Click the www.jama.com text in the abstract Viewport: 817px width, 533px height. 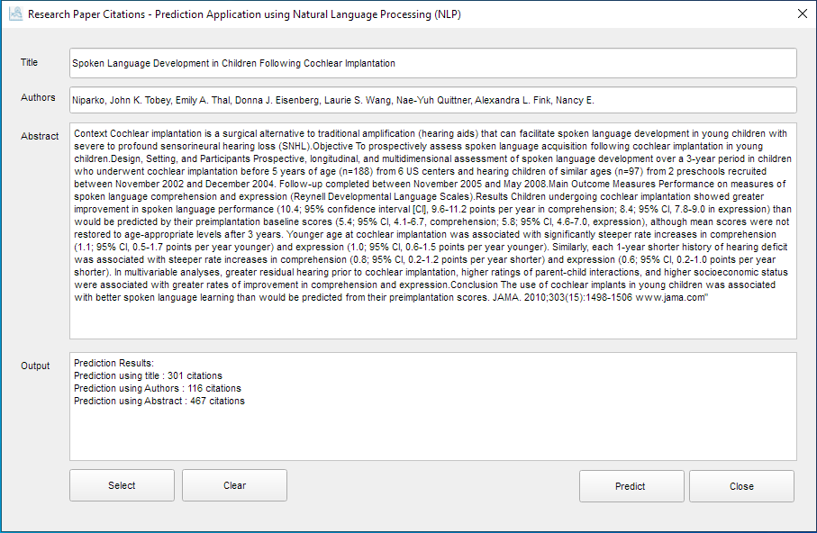pos(668,298)
